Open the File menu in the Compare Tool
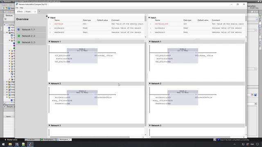 click(17, 8)
